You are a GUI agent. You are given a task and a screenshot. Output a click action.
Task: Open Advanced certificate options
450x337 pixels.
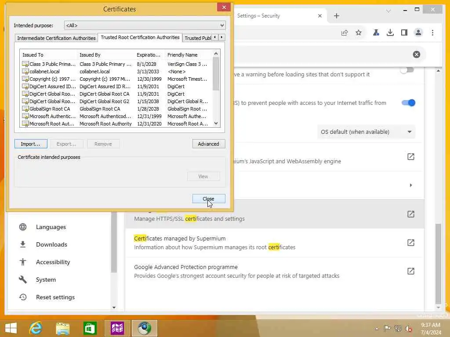point(209,144)
